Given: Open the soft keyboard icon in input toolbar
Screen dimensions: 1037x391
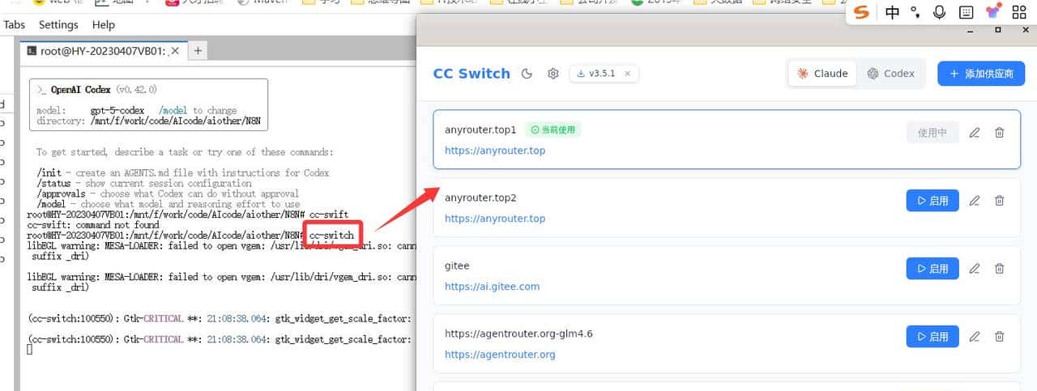Looking at the screenshot, I should [x=966, y=12].
